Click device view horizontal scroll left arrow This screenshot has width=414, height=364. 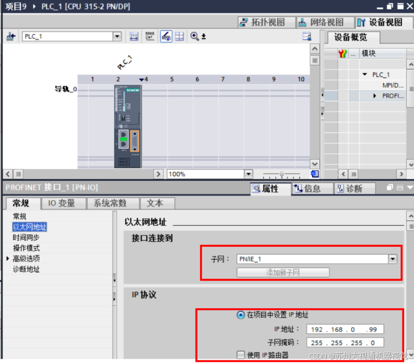8,174
